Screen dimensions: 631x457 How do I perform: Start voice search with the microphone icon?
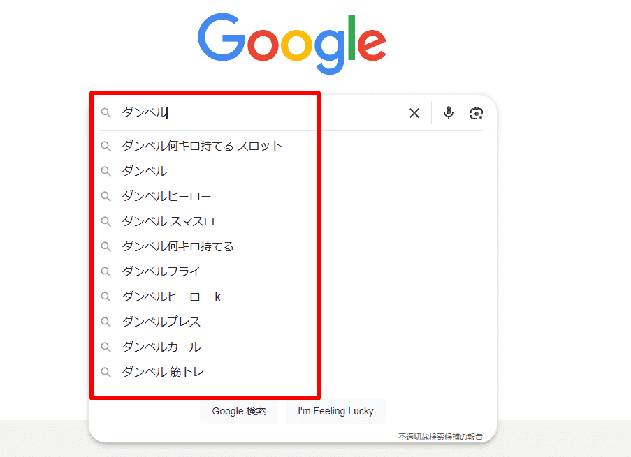tap(449, 113)
